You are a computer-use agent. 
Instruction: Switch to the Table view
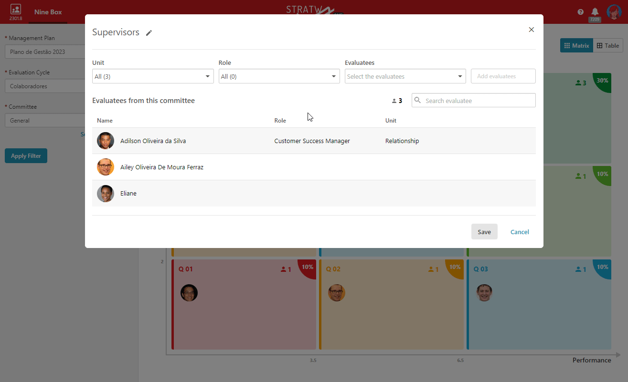pos(608,46)
